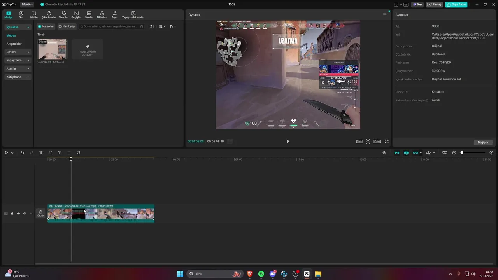498x280 pixels.
Task: Toggle the track cover icon on main track
Action: (6, 213)
